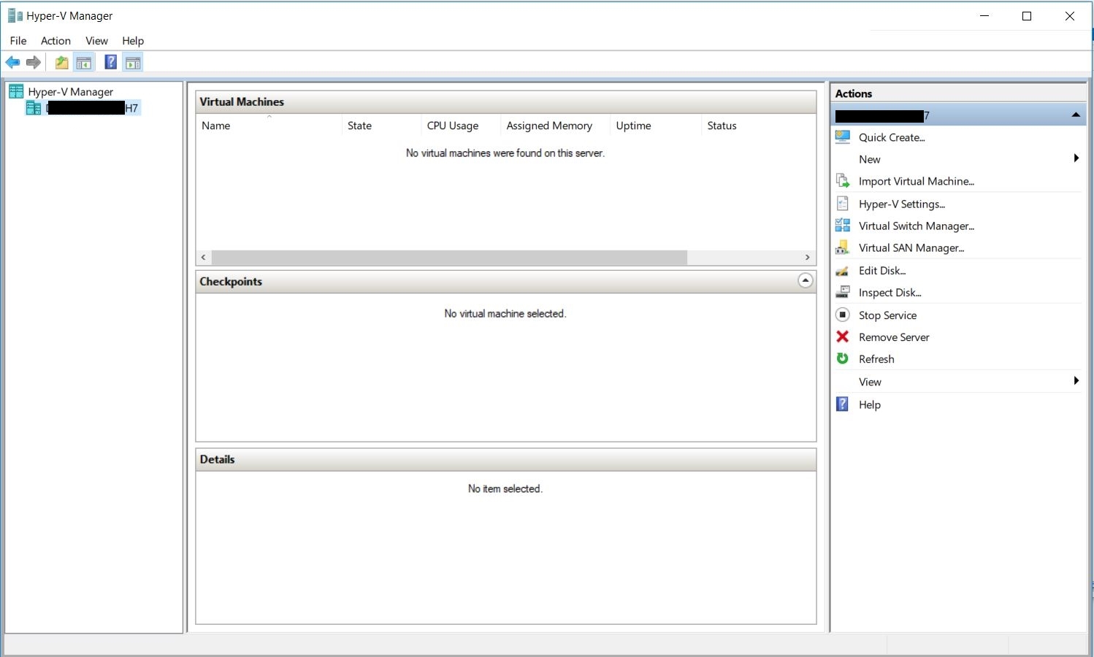Click 'No virtual machine selected.' text
The height and width of the screenshot is (657, 1094).
[505, 313]
